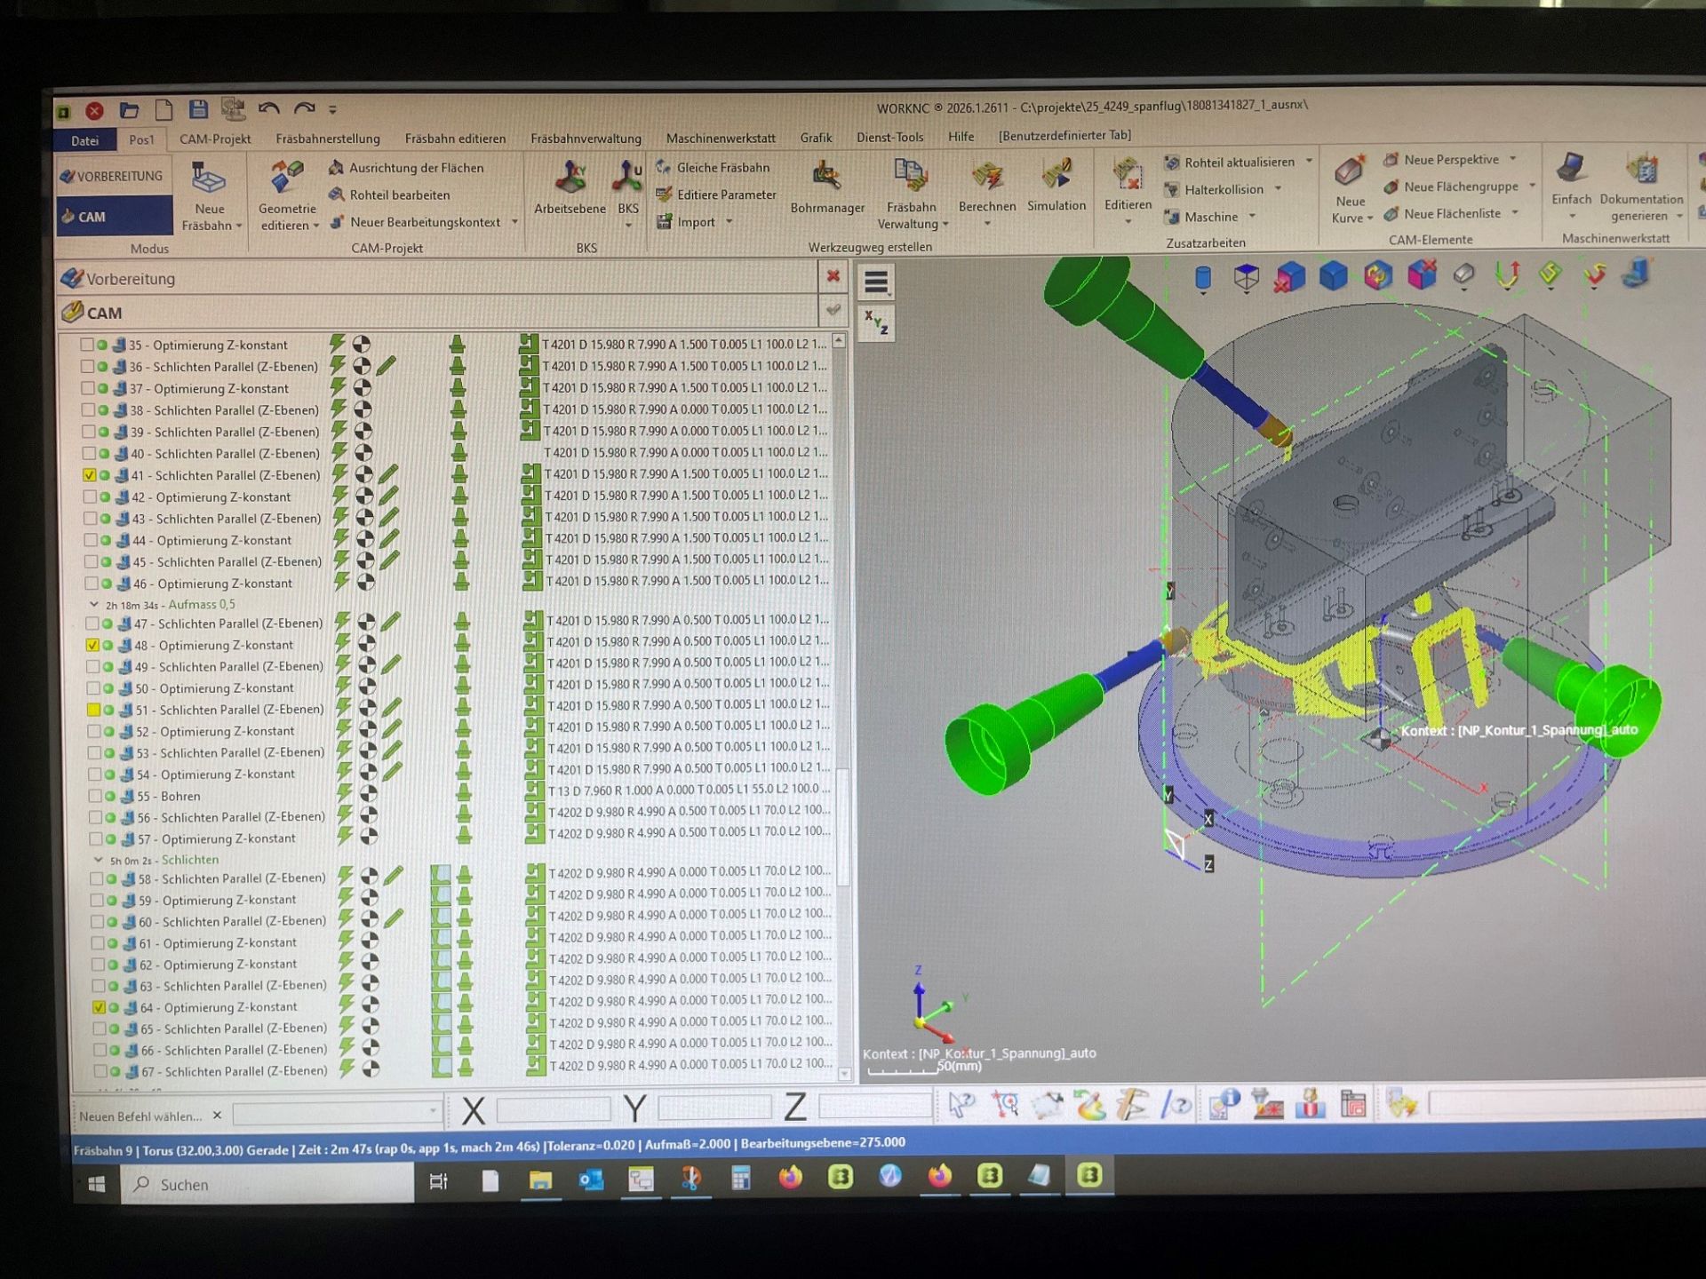Click Gleiche Fräsbahn
This screenshot has width=1706, height=1279.
point(713,168)
